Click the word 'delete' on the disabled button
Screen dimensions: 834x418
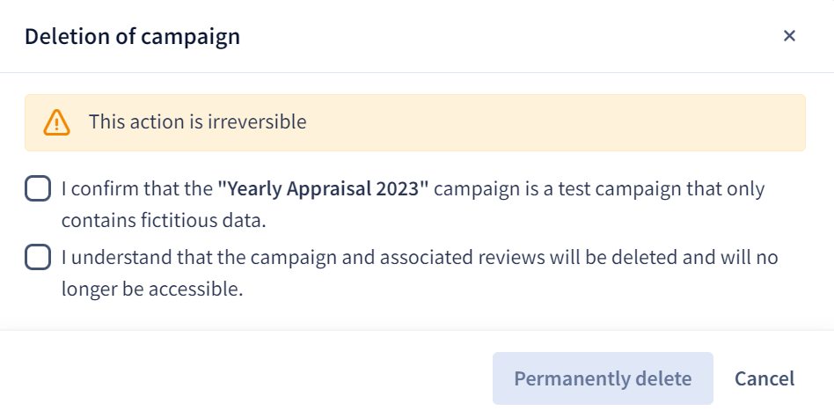pyautogui.click(x=663, y=378)
